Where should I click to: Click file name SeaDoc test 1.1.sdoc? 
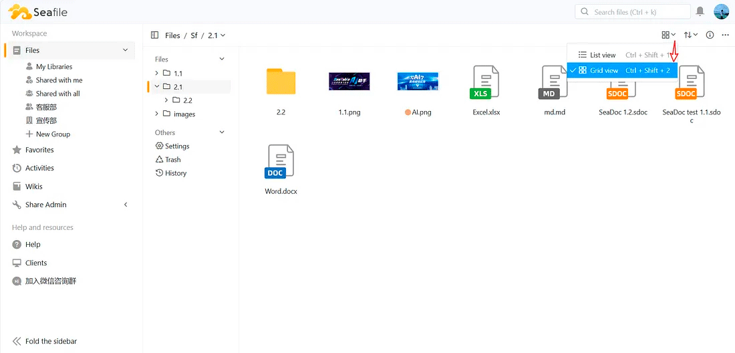(692, 116)
